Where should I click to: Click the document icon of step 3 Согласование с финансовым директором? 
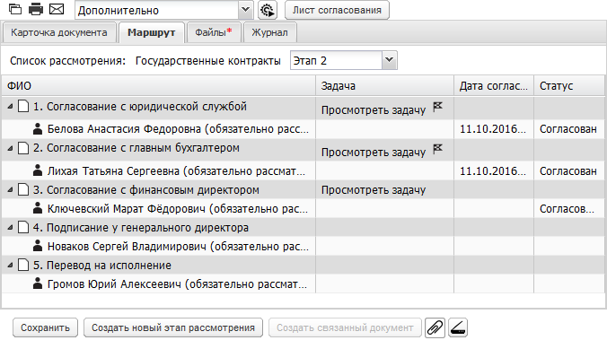[x=23, y=189]
